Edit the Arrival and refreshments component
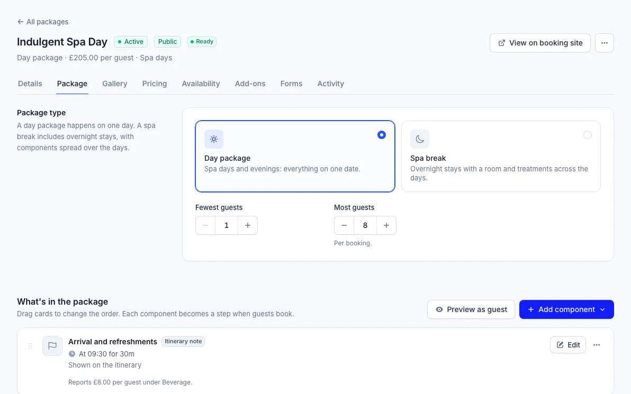The image size is (631, 394). pyautogui.click(x=568, y=345)
